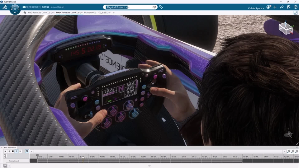The height and width of the screenshot is (168, 299).
Task: Switch to Human00001102_BA3724 tab
Action: tap(97, 12)
